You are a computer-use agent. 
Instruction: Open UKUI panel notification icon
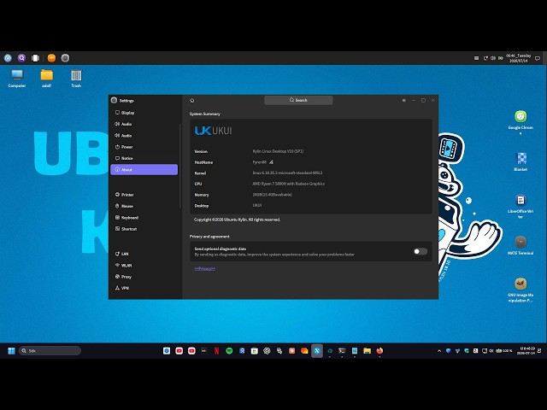538,58
